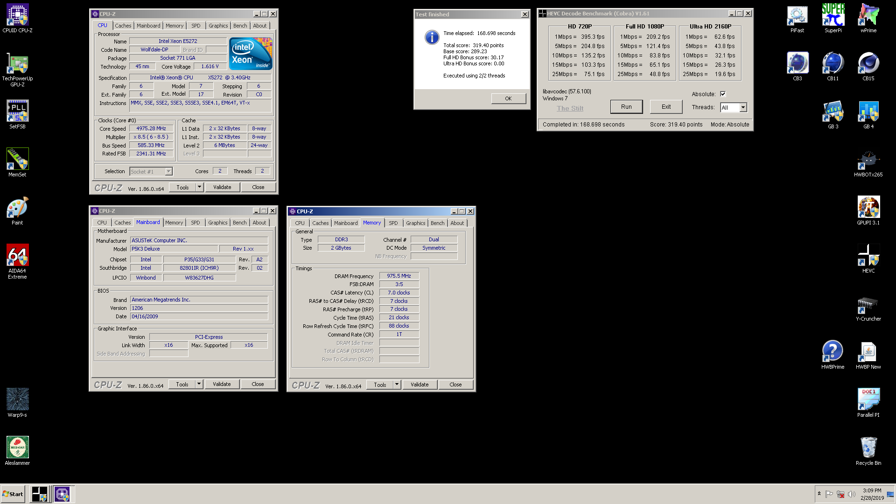This screenshot has height=504, width=896.
Task: Switch to SPD tab in CPU-Z Mainboard window
Action: pos(196,223)
